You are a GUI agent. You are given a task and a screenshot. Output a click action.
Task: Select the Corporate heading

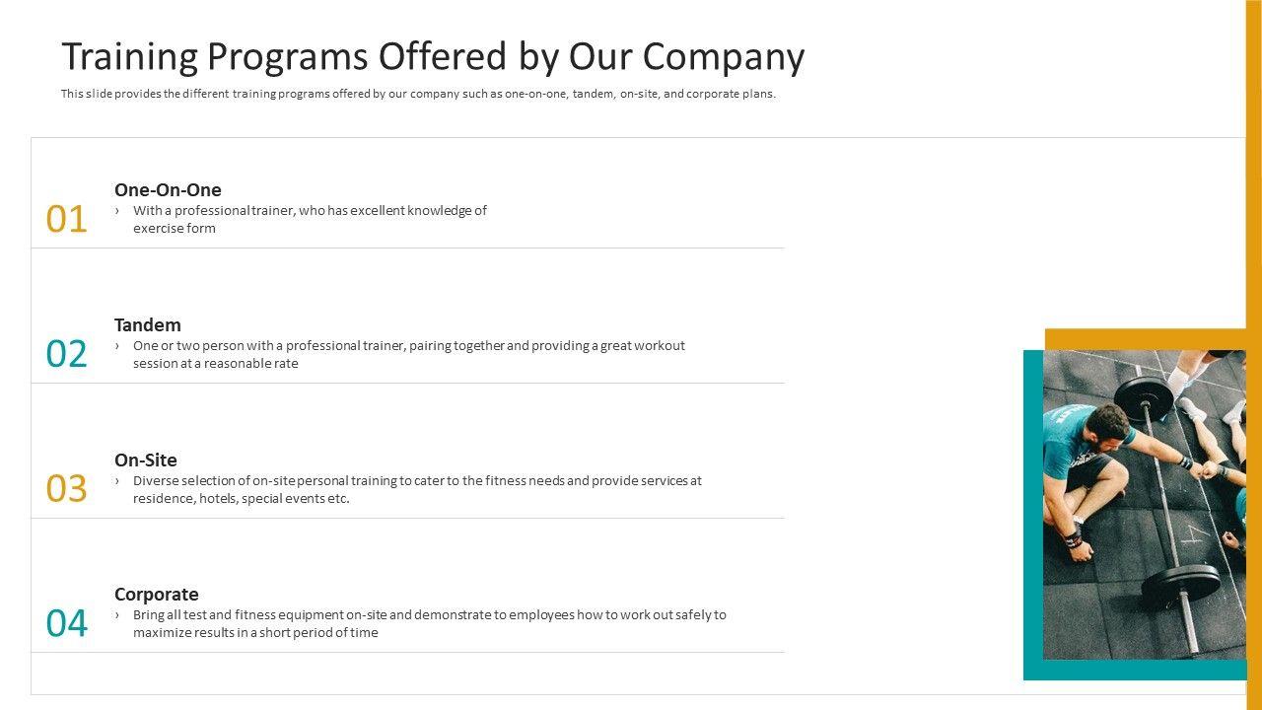click(x=157, y=595)
